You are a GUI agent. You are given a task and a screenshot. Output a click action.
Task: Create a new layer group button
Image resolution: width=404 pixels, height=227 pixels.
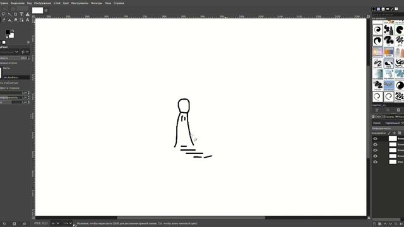pyautogui.click(x=380, y=224)
